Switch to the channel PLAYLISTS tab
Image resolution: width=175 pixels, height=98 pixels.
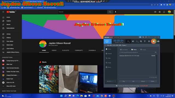point(66,50)
